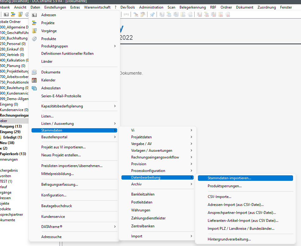Click the Adresslisten icon in the menu
Screen dimensions: 301x246
[34, 88]
